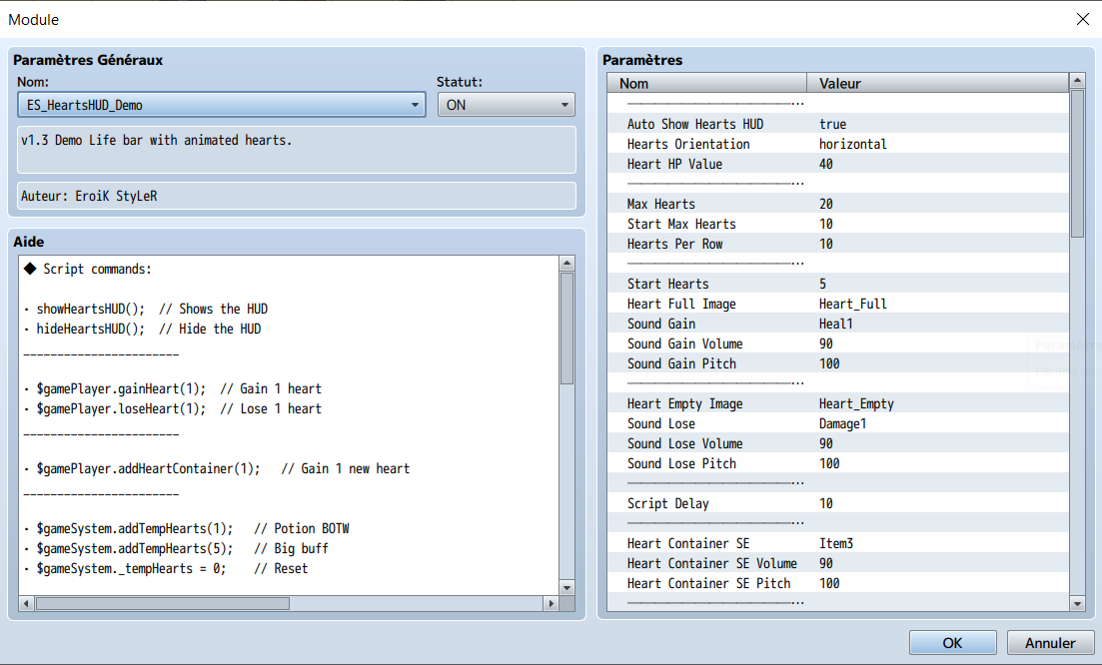Click parameters list scroll down arrow
Screen dimensions: 1102x665
pyautogui.click(x=1077, y=603)
